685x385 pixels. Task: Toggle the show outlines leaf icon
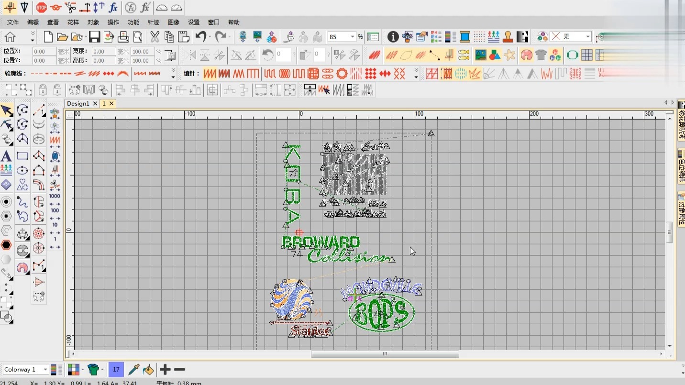point(406,55)
